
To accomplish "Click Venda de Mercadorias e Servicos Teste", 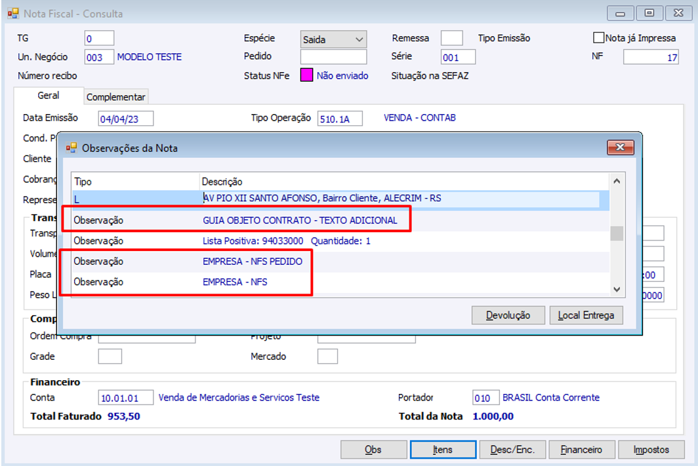I will click(239, 398).
